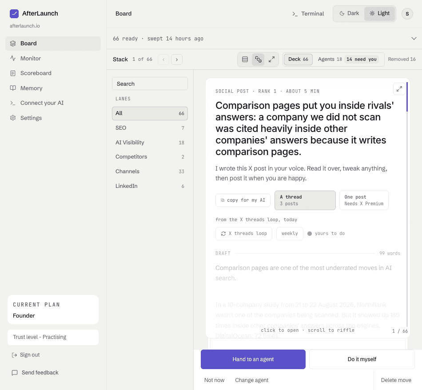Open the user avatar S menu
Viewport: 422px width, 390px height.
point(407,14)
